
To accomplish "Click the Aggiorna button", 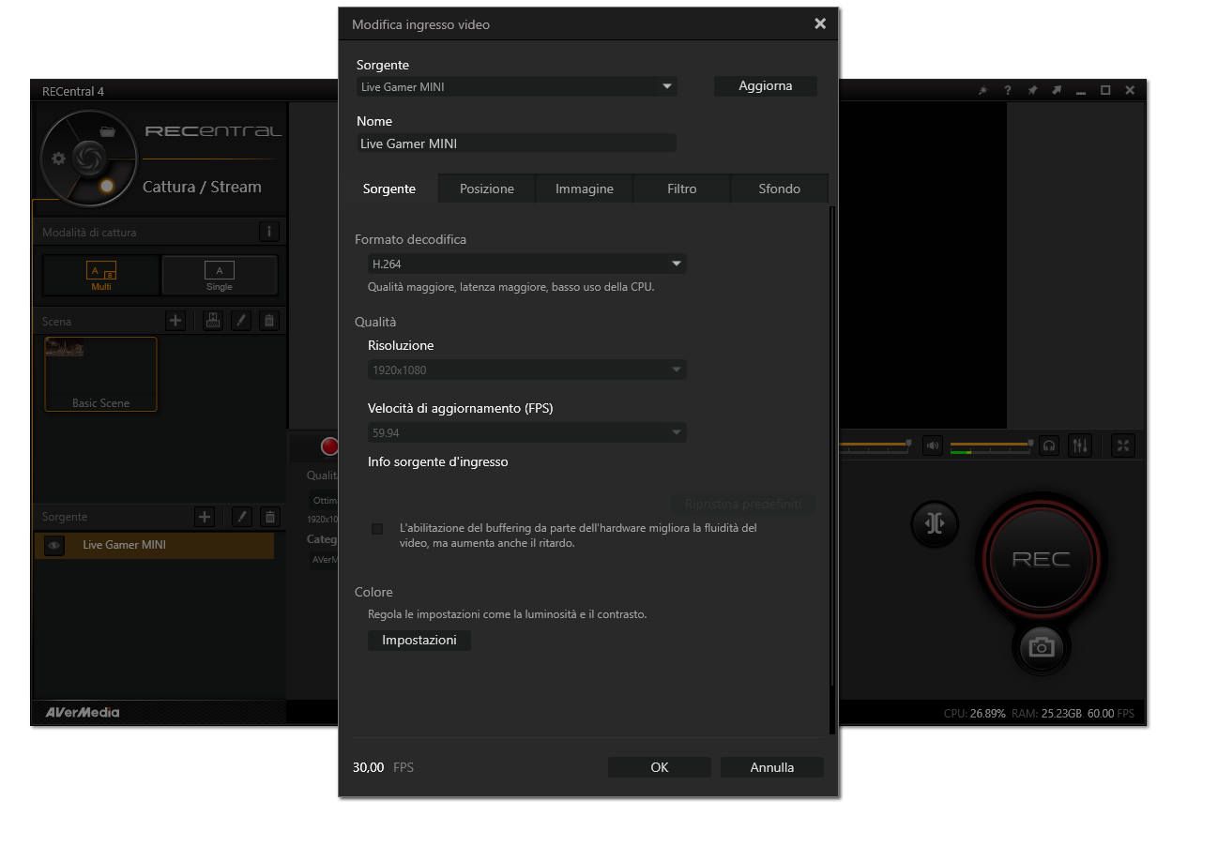I will [765, 85].
